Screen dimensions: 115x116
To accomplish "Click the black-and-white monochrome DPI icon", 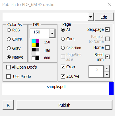I will point(35,58).
